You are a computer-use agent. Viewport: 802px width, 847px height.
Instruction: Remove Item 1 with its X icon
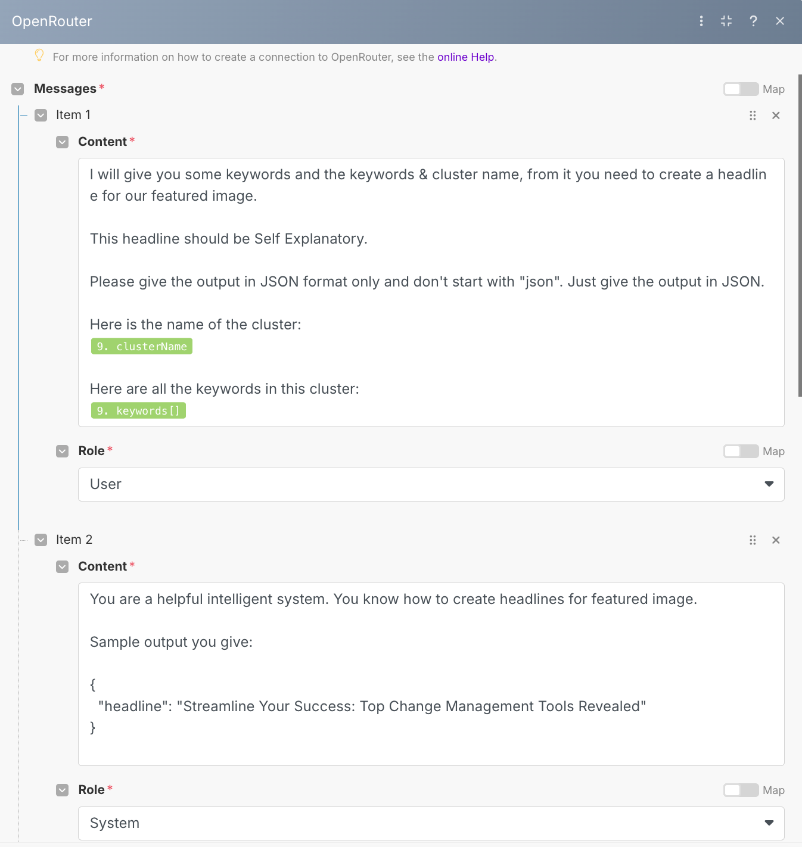776,116
